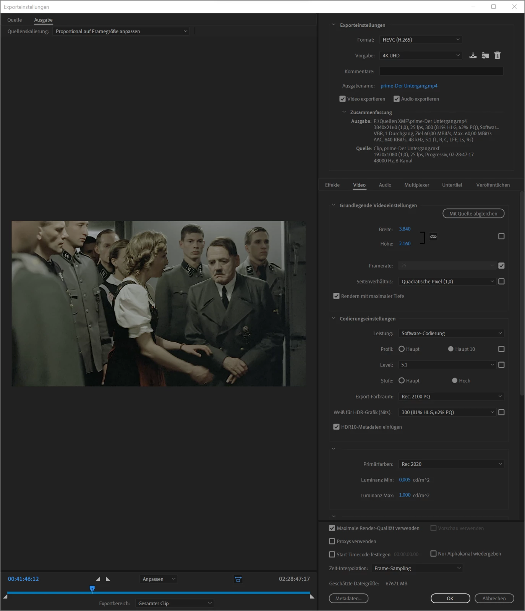Open the Level 5.1 dropdown
The width and height of the screenshot is (525, 611).
[447, 365]
